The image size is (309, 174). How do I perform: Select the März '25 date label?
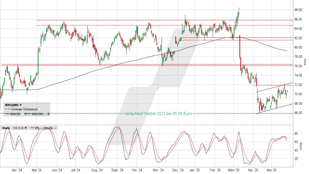tap(234, 170)
